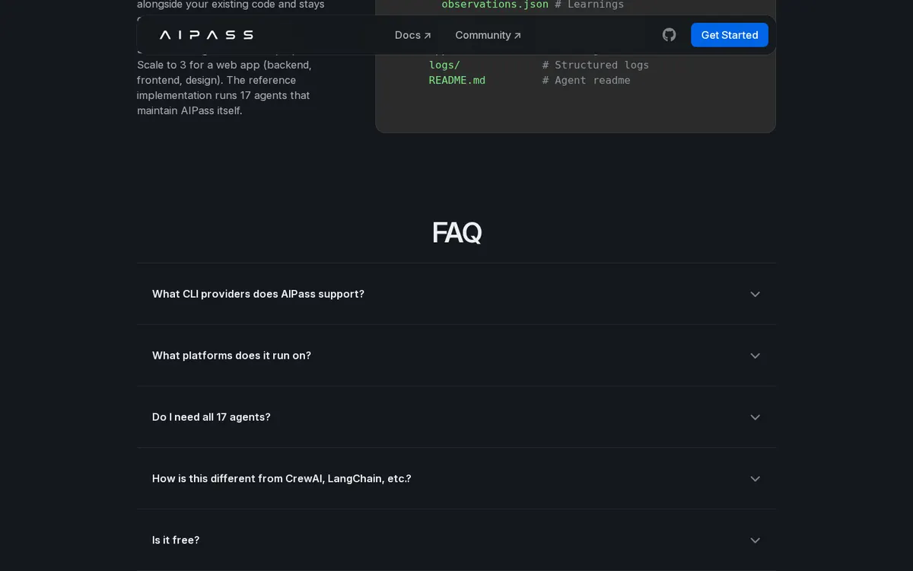Click 'How is this different from CrewAI' text
This screenshot has width=913, height=571.
pyautogui.click(x=238, y=479)
